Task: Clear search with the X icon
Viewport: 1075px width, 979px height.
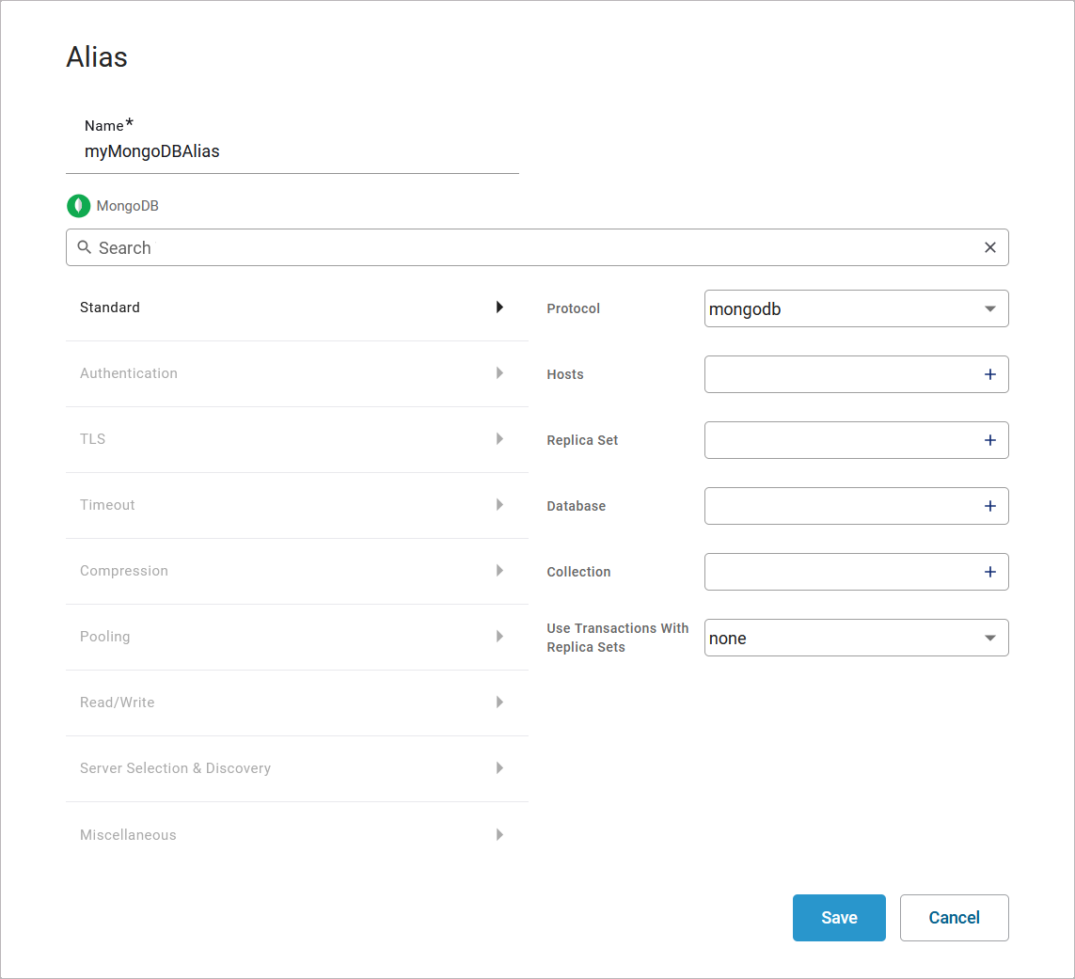Action: tap(989, 247)
